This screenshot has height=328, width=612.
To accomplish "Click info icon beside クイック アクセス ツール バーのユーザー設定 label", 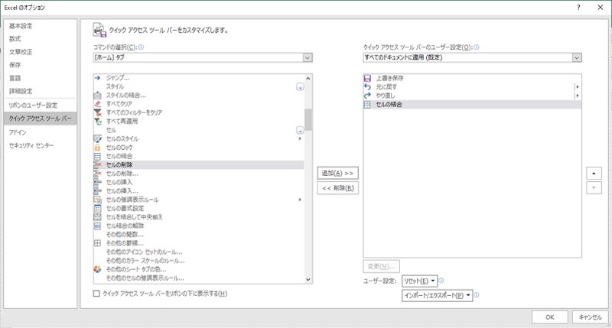I will [x=476, y=47].
